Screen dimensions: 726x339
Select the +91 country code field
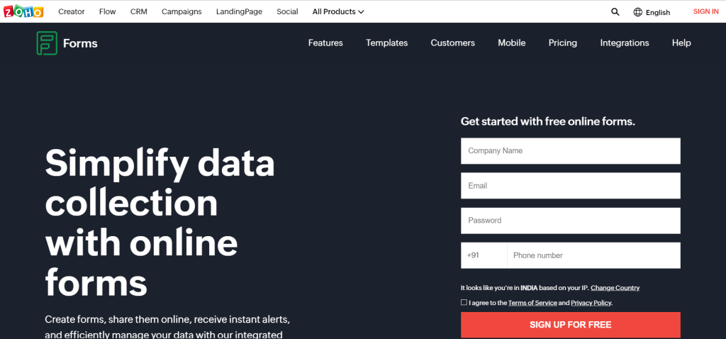(x=484, y=255)
